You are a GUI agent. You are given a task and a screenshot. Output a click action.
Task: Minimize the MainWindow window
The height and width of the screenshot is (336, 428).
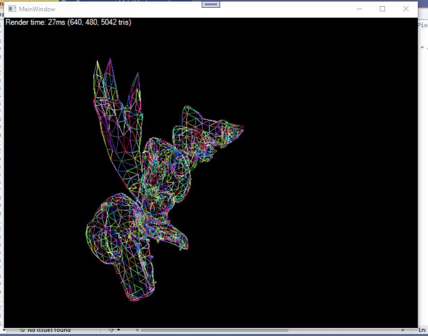pyautogui.click(x=359, y=9)
